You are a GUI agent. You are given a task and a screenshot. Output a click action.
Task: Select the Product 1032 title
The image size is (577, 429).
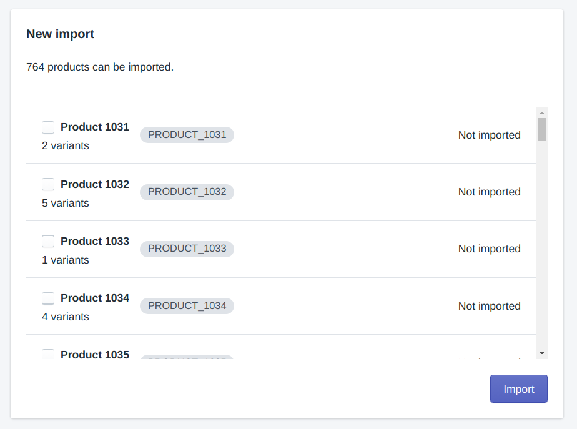pyautogui.click(x=95, y=184)
